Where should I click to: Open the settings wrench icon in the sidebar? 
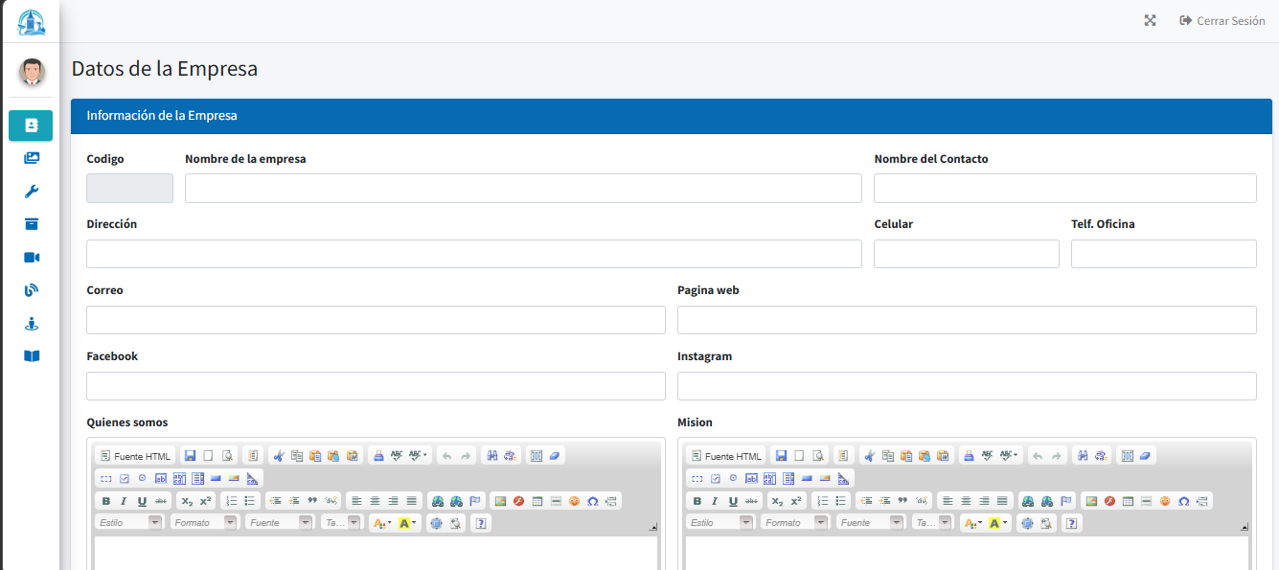(31, 191)
